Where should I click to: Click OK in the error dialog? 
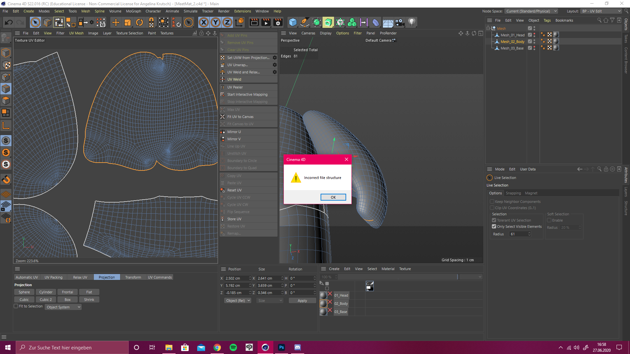pos(333,197)
